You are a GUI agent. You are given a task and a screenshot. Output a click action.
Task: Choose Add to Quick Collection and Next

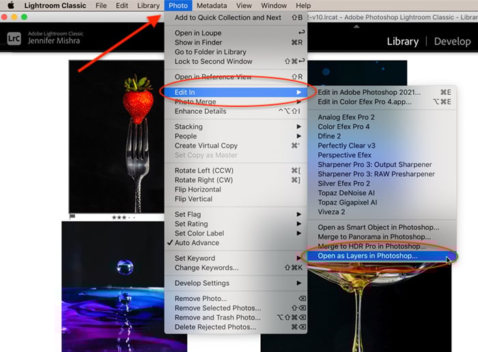point(236,18)
